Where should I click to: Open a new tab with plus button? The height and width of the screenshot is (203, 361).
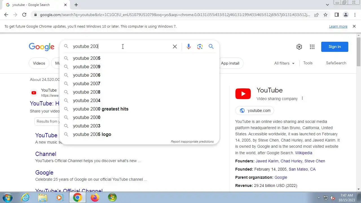(76, 5)
